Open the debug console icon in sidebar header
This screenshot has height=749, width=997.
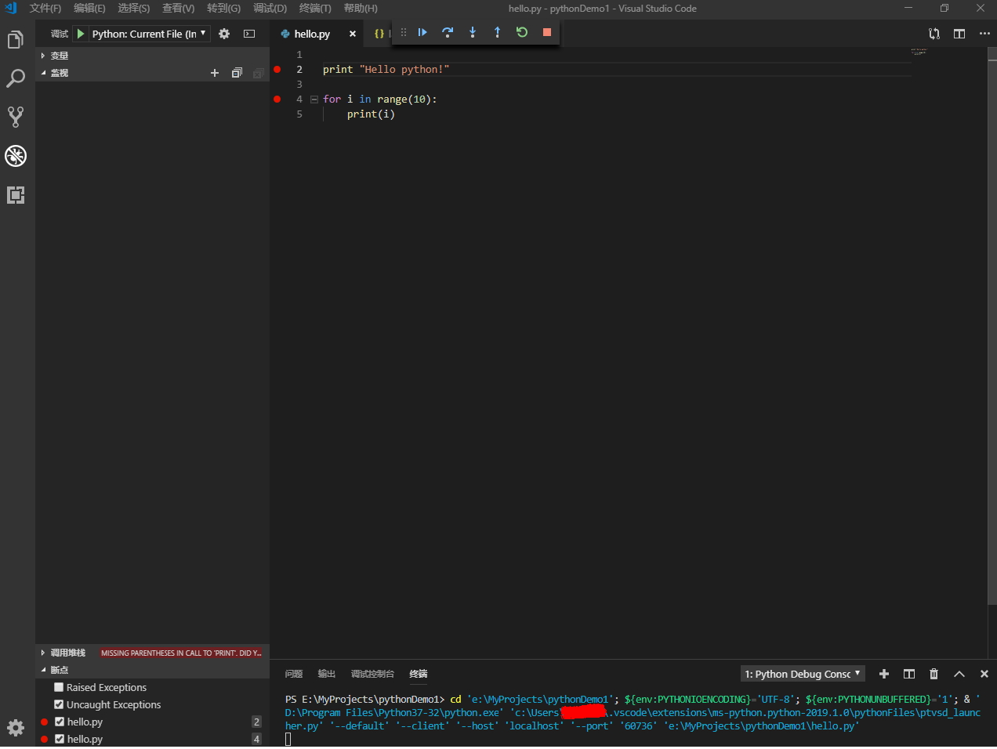249,34
